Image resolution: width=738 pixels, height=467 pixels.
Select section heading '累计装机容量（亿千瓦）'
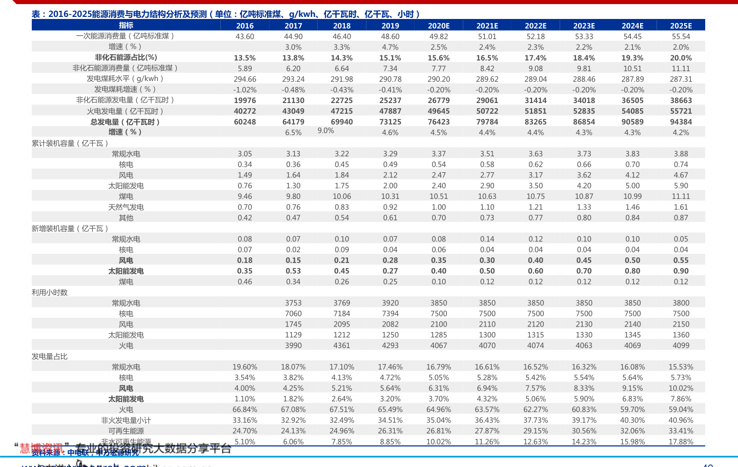point(71,143)
